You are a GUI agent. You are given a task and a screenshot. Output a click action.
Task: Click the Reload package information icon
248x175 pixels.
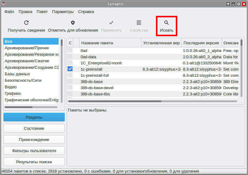(x=26, y=23)
